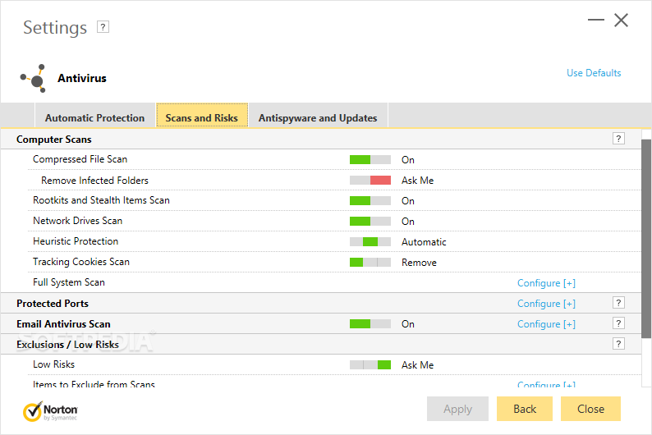Click the Norton by Symantec logo
Image resolution: width=652 pixels, height=435 pixels.
(51, 410)
